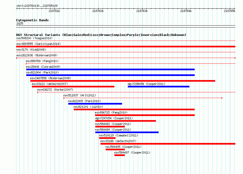Select the red esv33188 loss bar
The height and width of the screenshot is (174, 243).
tap(168, 144)
